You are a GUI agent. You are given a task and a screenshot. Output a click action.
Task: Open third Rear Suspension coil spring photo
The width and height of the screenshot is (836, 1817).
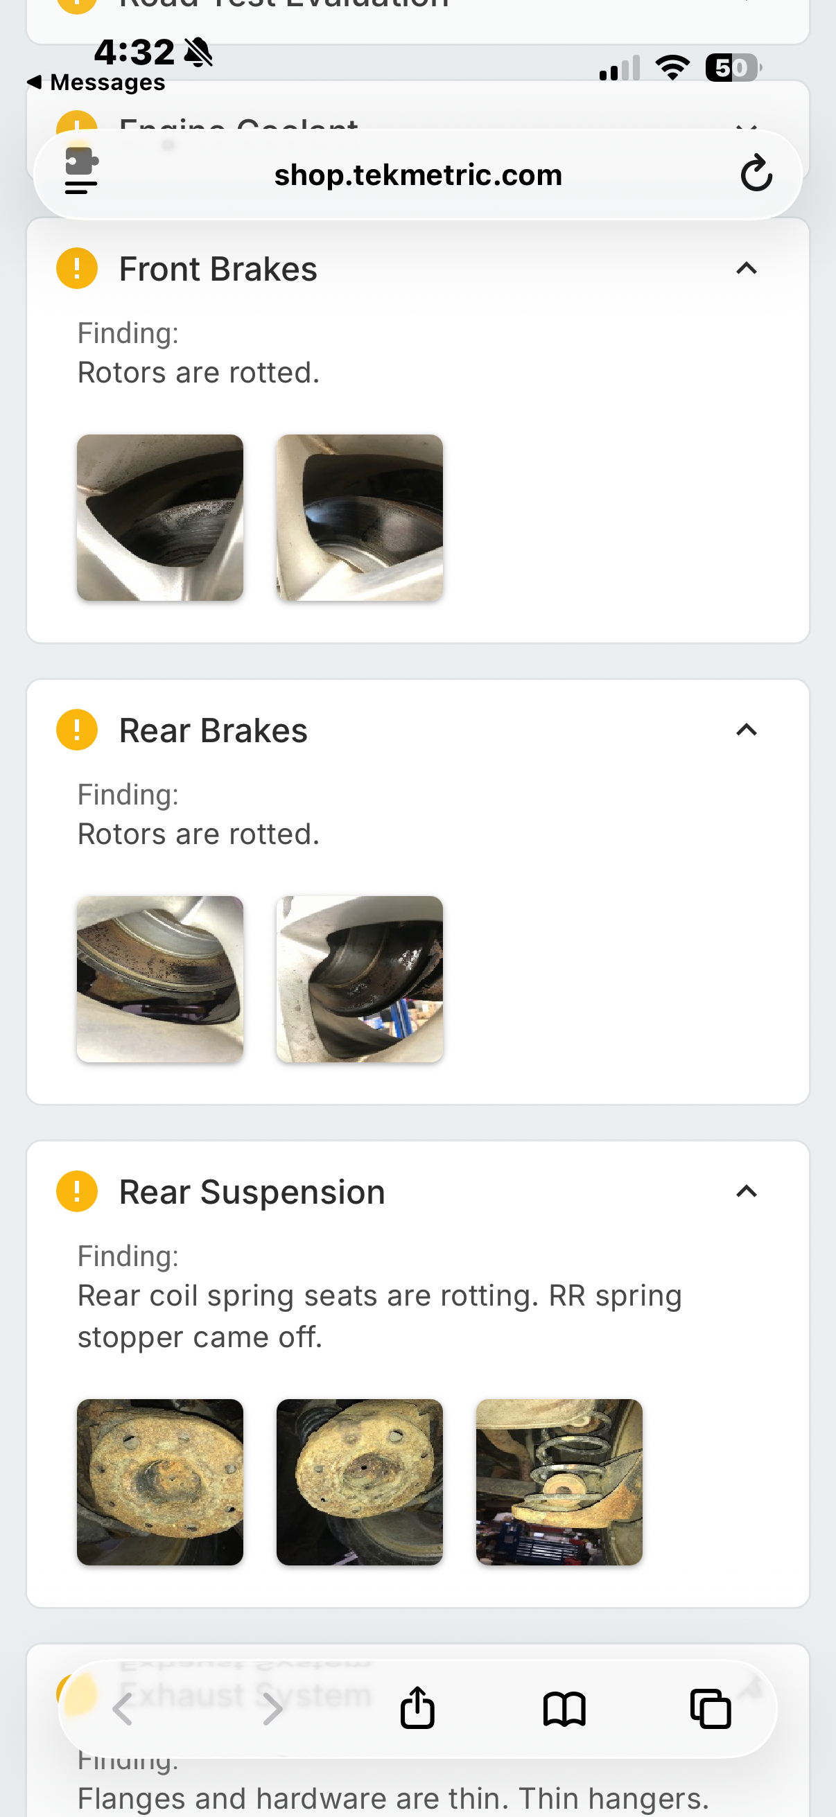(x=559, y=1482)
